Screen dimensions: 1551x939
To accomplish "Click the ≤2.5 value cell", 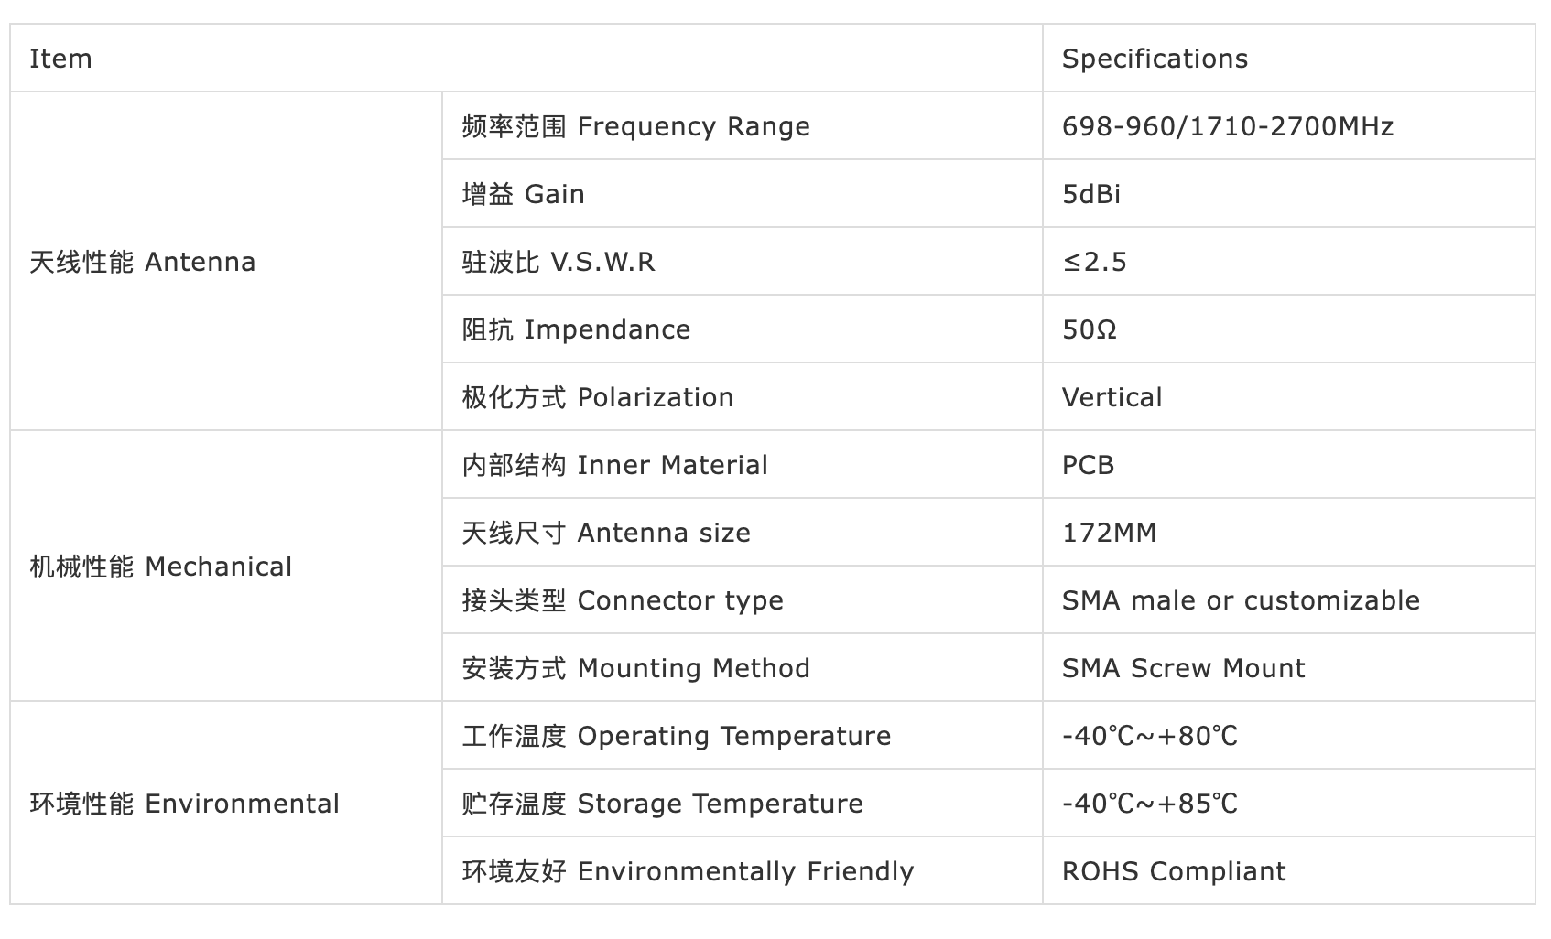I will [1288, 262].
